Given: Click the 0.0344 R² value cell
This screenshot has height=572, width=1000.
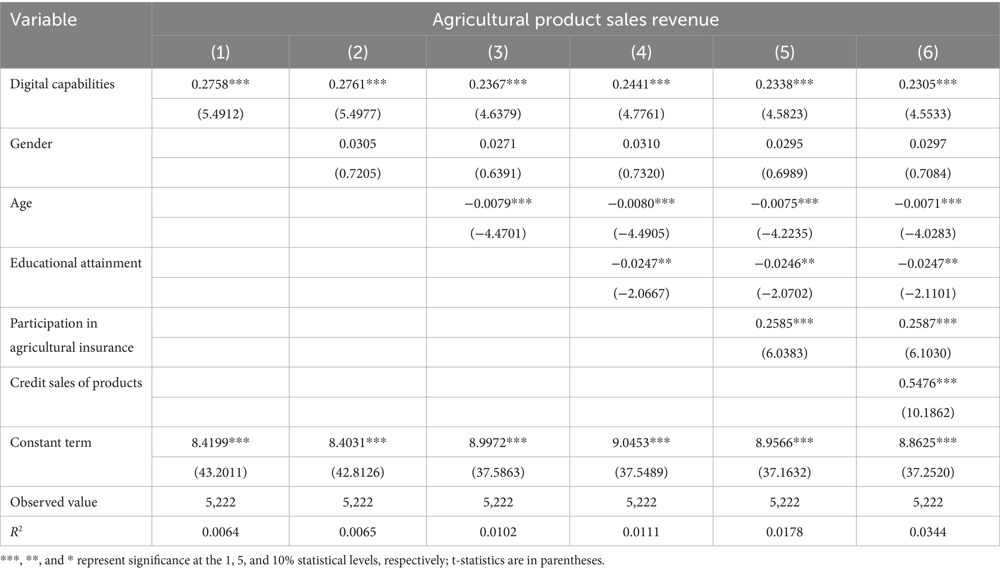Looking at the screenshot, I should tap(927, 532).
